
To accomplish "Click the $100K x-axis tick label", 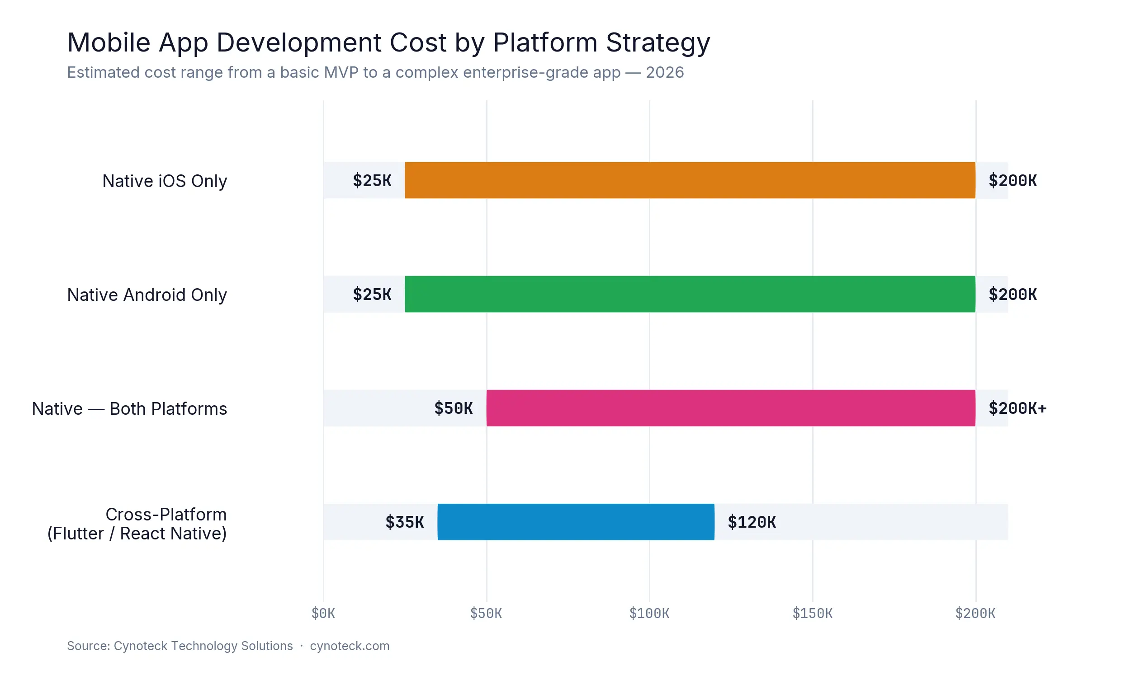I will tap(649, 614).
